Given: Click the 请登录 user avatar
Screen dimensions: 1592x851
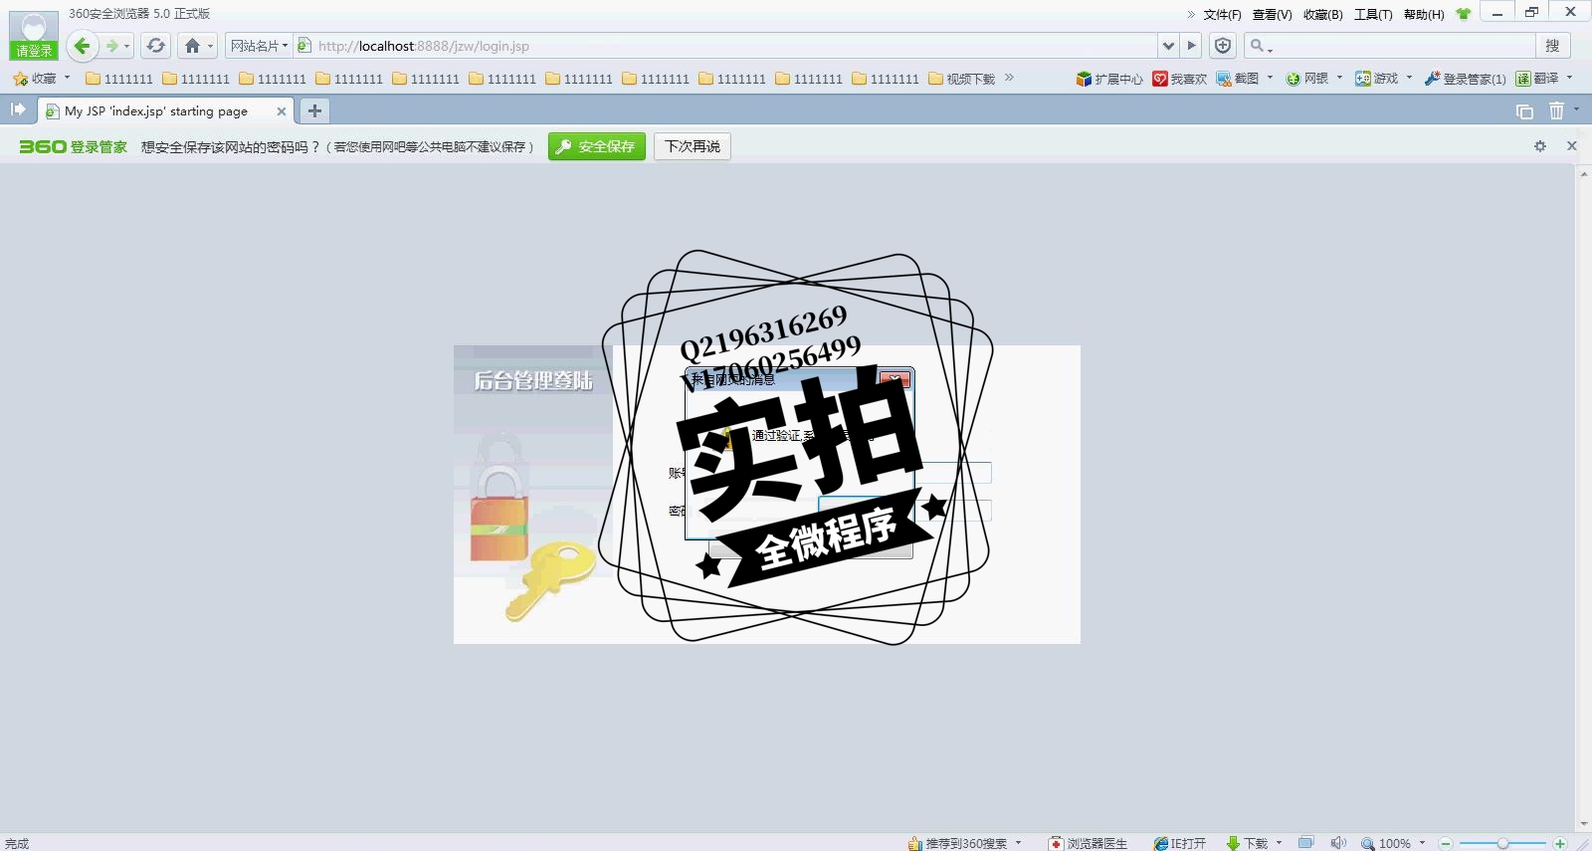Looking at the screenshot, I should 34,37.
